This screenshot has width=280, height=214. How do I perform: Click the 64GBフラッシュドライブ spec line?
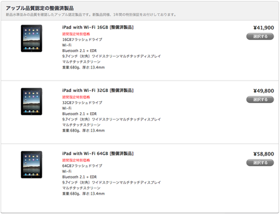82,166
